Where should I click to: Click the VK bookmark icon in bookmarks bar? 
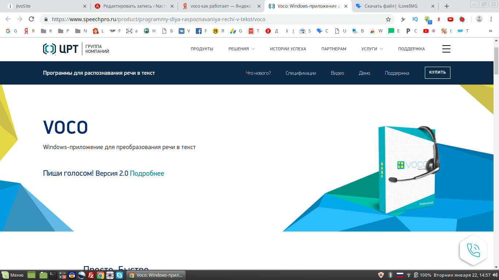point(182,31)
